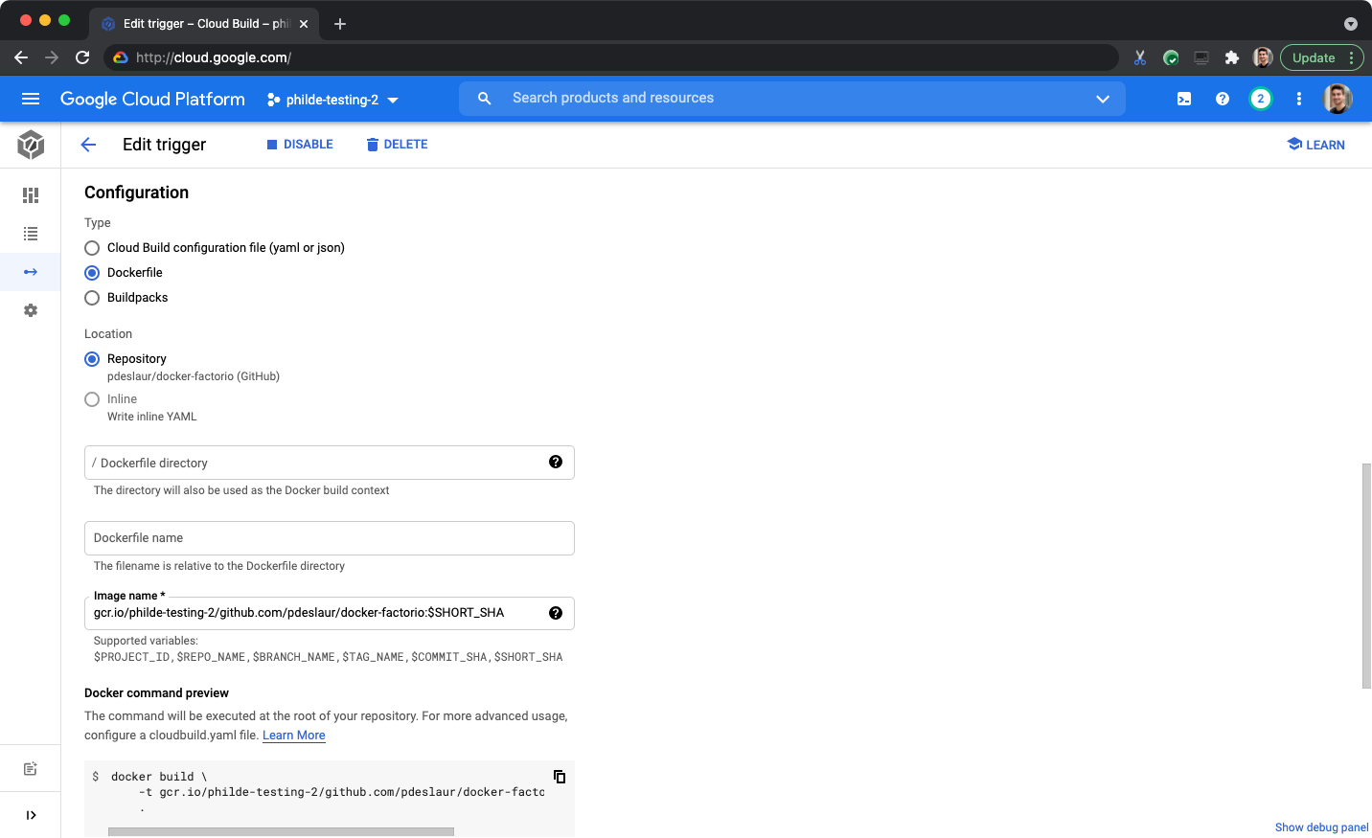Expand the left sidebar navigation panel
This screenshot has height=838, width=1372.
[x=31, y=815]
